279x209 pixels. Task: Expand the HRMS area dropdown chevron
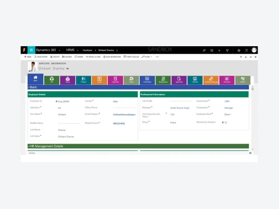tap(78, 50)
